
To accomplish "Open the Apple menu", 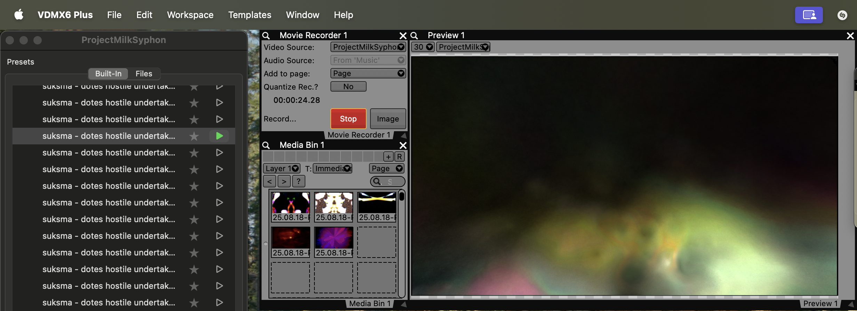I will (19, 15).
